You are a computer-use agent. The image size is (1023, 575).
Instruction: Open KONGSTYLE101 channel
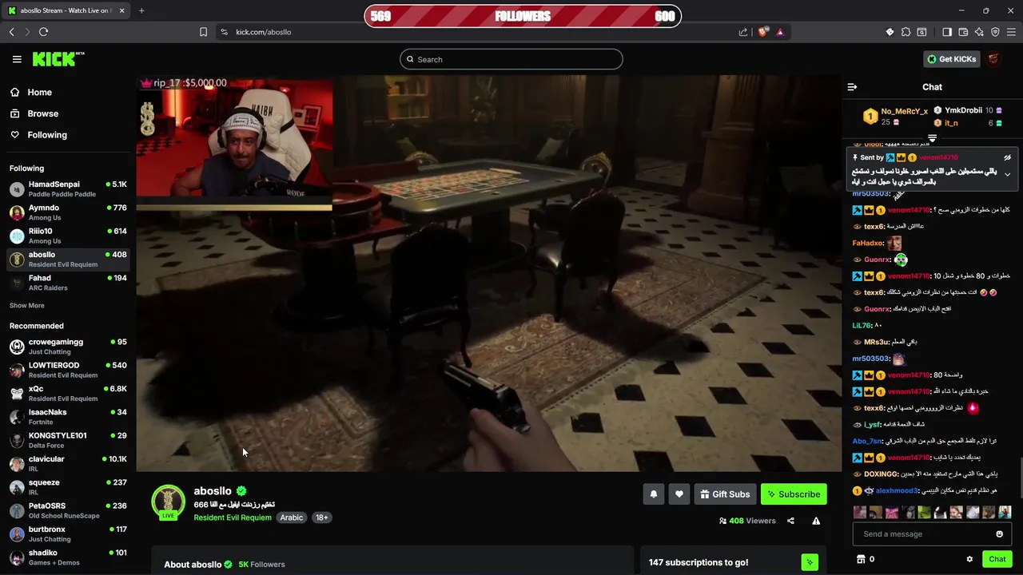click(68, 440)
